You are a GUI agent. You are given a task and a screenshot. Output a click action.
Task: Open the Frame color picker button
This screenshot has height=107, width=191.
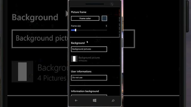85,18
